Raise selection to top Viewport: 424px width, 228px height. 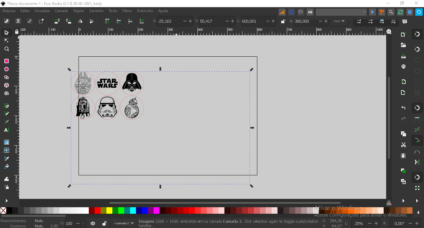pos(107,21)
